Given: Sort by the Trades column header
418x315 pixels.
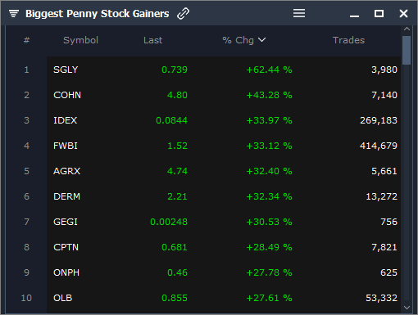Looking at the screenshot, I should coord(348,40).
